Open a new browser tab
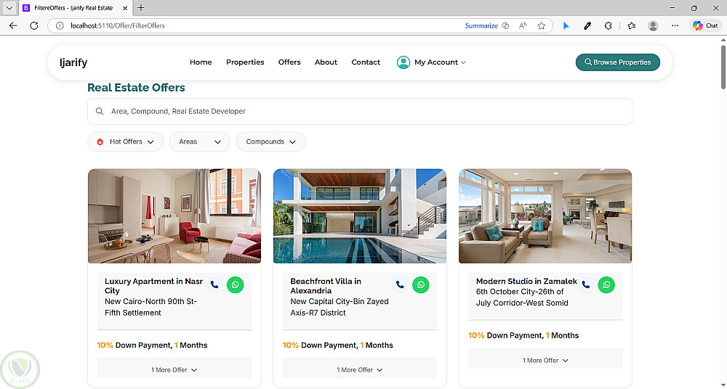The image size is (727, 389). [x=141, y=8]
